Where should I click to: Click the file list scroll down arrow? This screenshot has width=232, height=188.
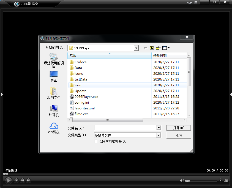[x=189, y=115]
